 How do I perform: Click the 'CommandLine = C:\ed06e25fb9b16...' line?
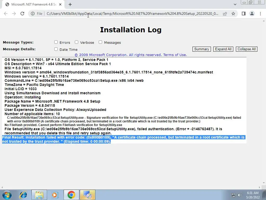click(74, 80)
